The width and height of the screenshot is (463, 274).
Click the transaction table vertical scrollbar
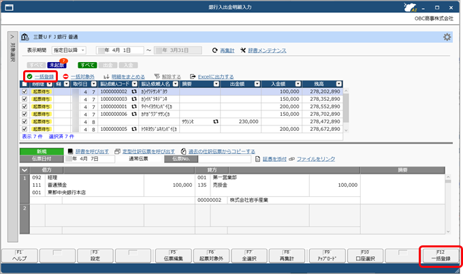pyautogui.click(x=346, y=110)
